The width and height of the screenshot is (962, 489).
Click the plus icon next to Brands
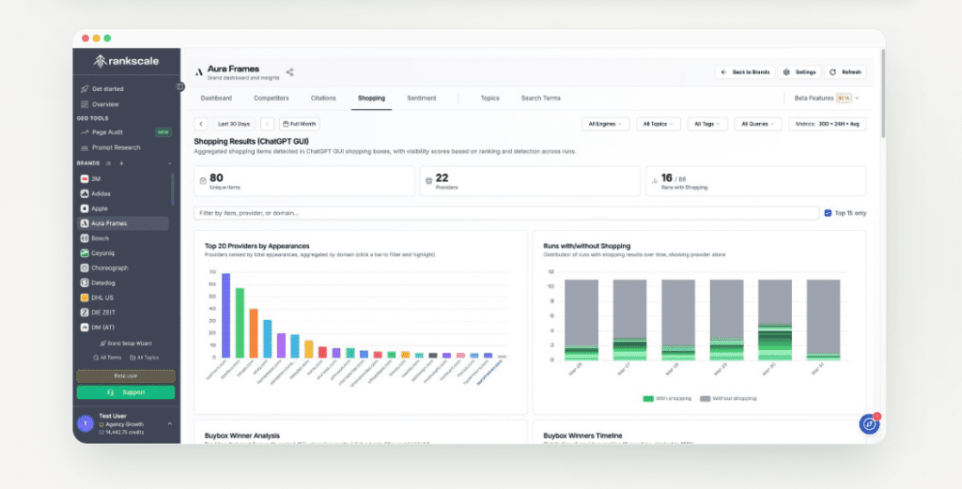(120, 163)
